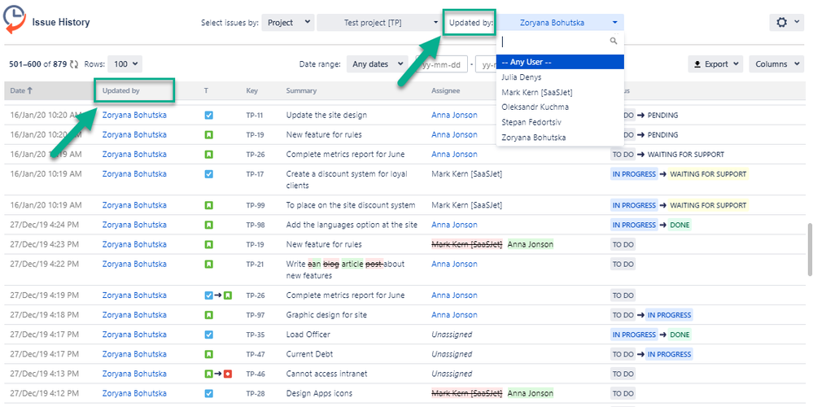The image size is (813, 407).
Task: Click summary 'Cannot access intranet'
Action: pyautogui.click(x=326, y=374)
